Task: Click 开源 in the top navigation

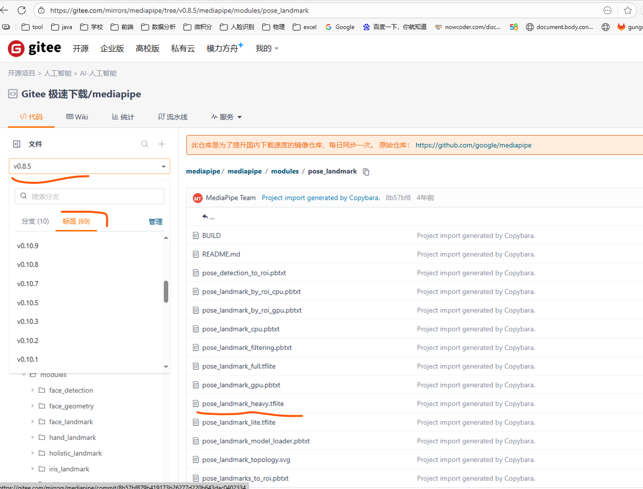Action: coord(80,48)
